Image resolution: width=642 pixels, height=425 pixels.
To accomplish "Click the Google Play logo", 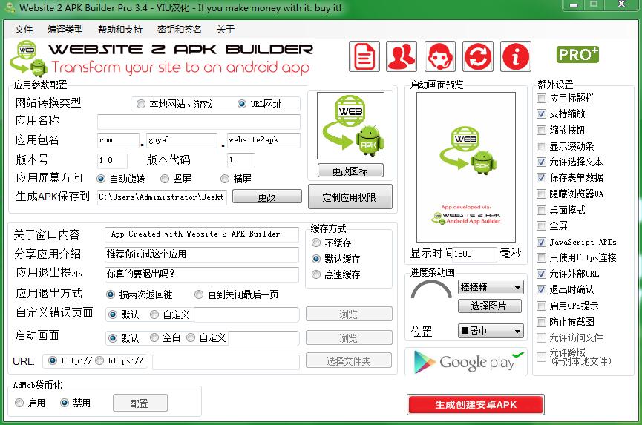I will [466, 362].
